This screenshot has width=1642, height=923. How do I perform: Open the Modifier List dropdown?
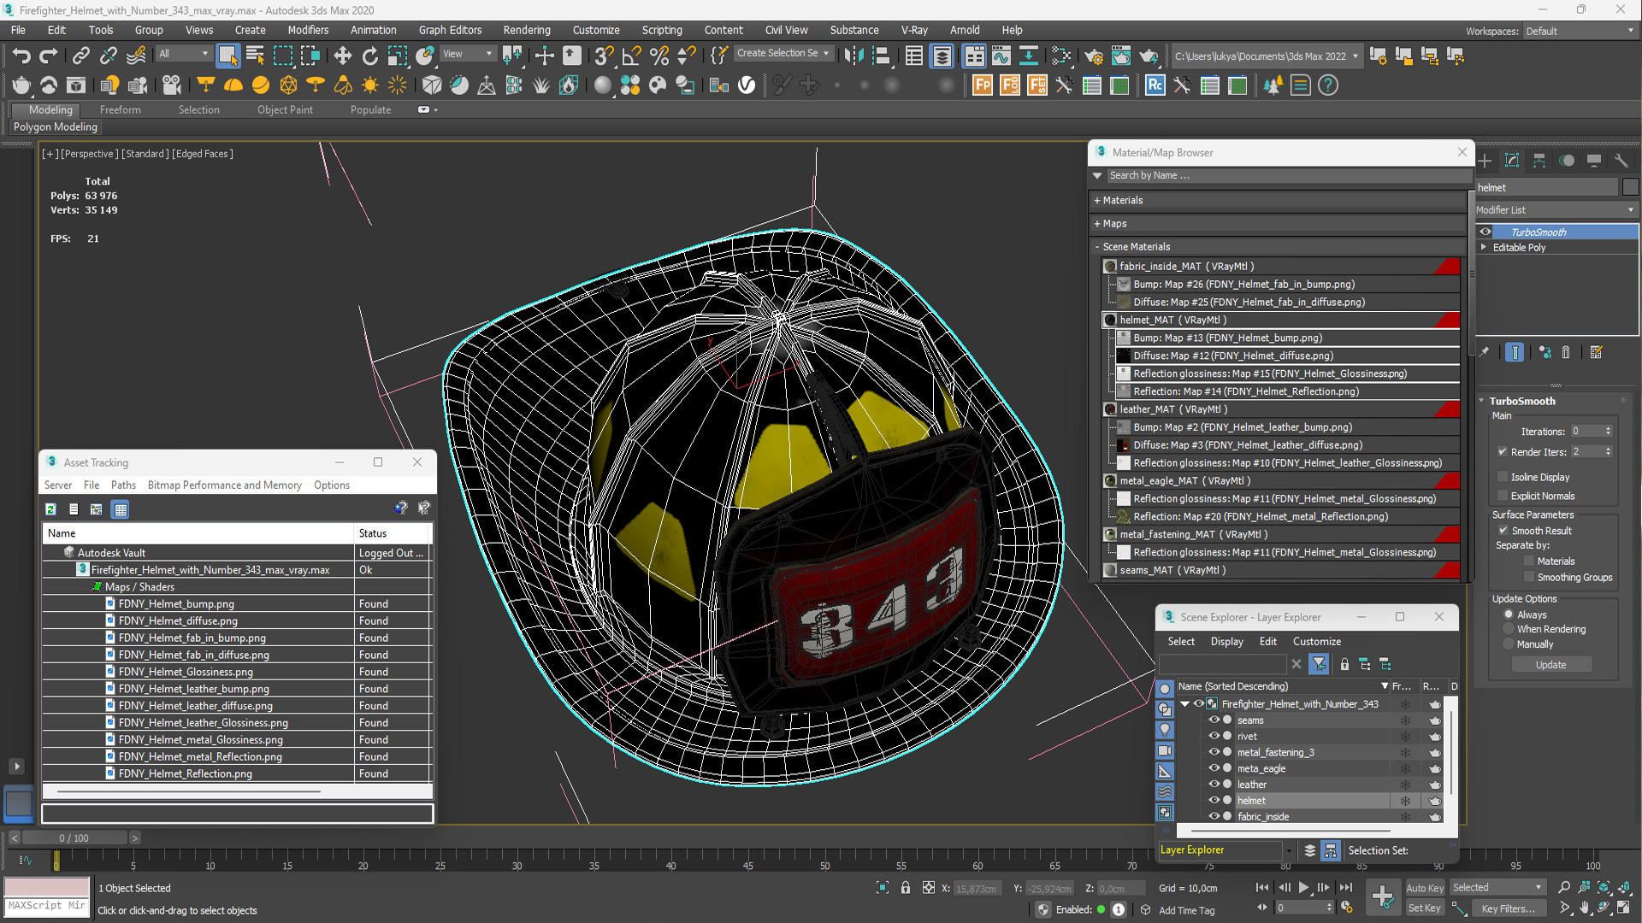(x=1555, y=209)
